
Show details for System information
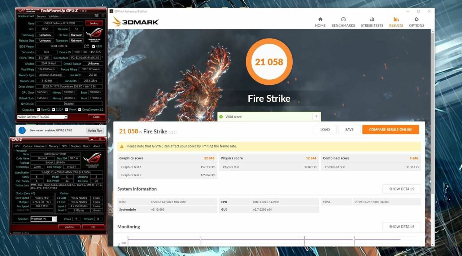click(401, 189)
